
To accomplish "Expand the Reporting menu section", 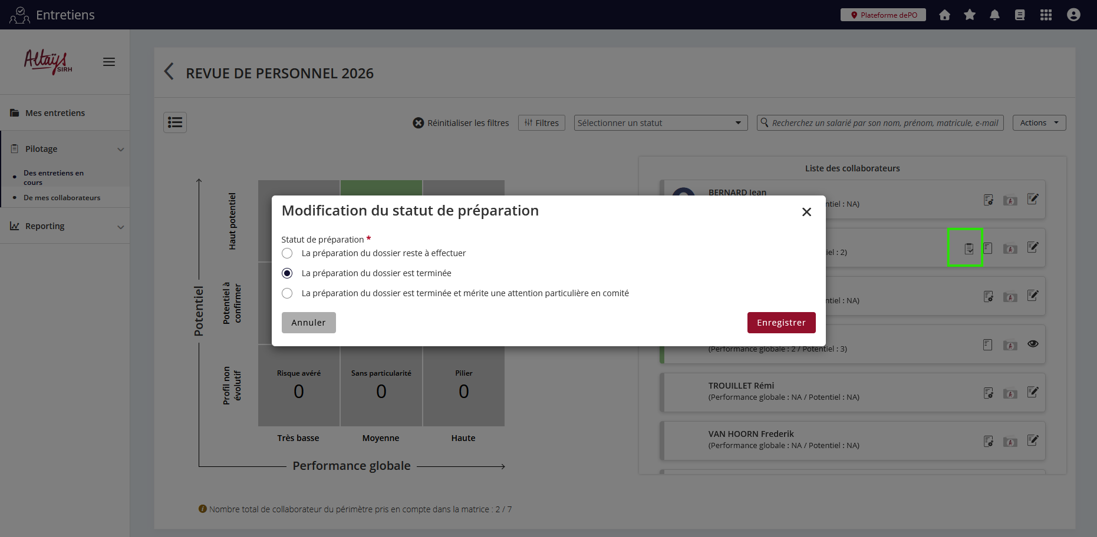I will [65, 226].
